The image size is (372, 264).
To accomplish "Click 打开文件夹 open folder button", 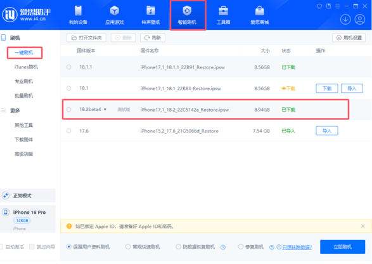I will (x=86, y=38).
